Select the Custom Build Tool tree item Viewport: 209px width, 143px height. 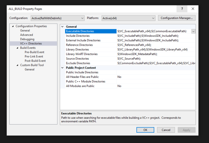tap(32, 65)
